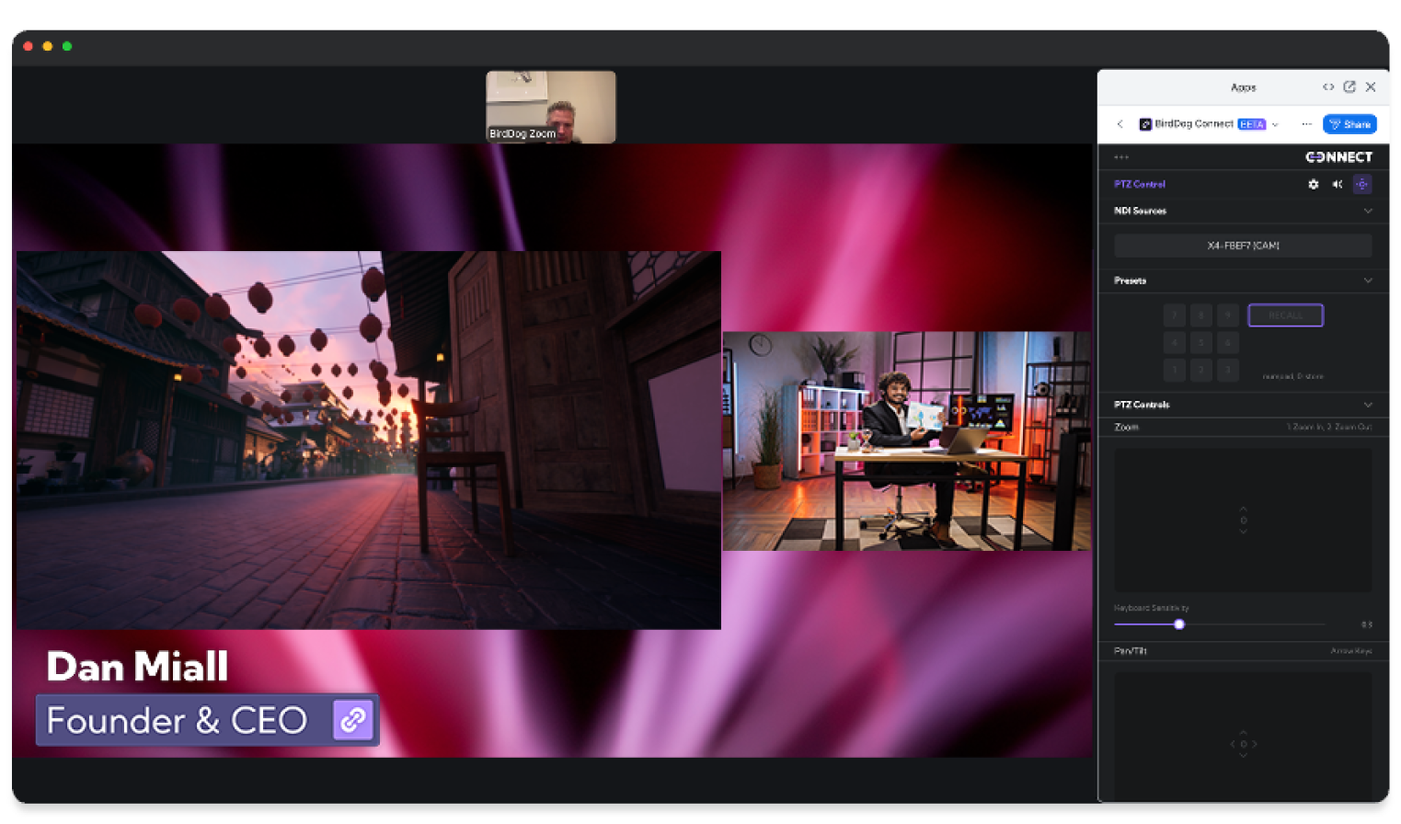Pop out the Apps panel to new window

point(1349,86)
